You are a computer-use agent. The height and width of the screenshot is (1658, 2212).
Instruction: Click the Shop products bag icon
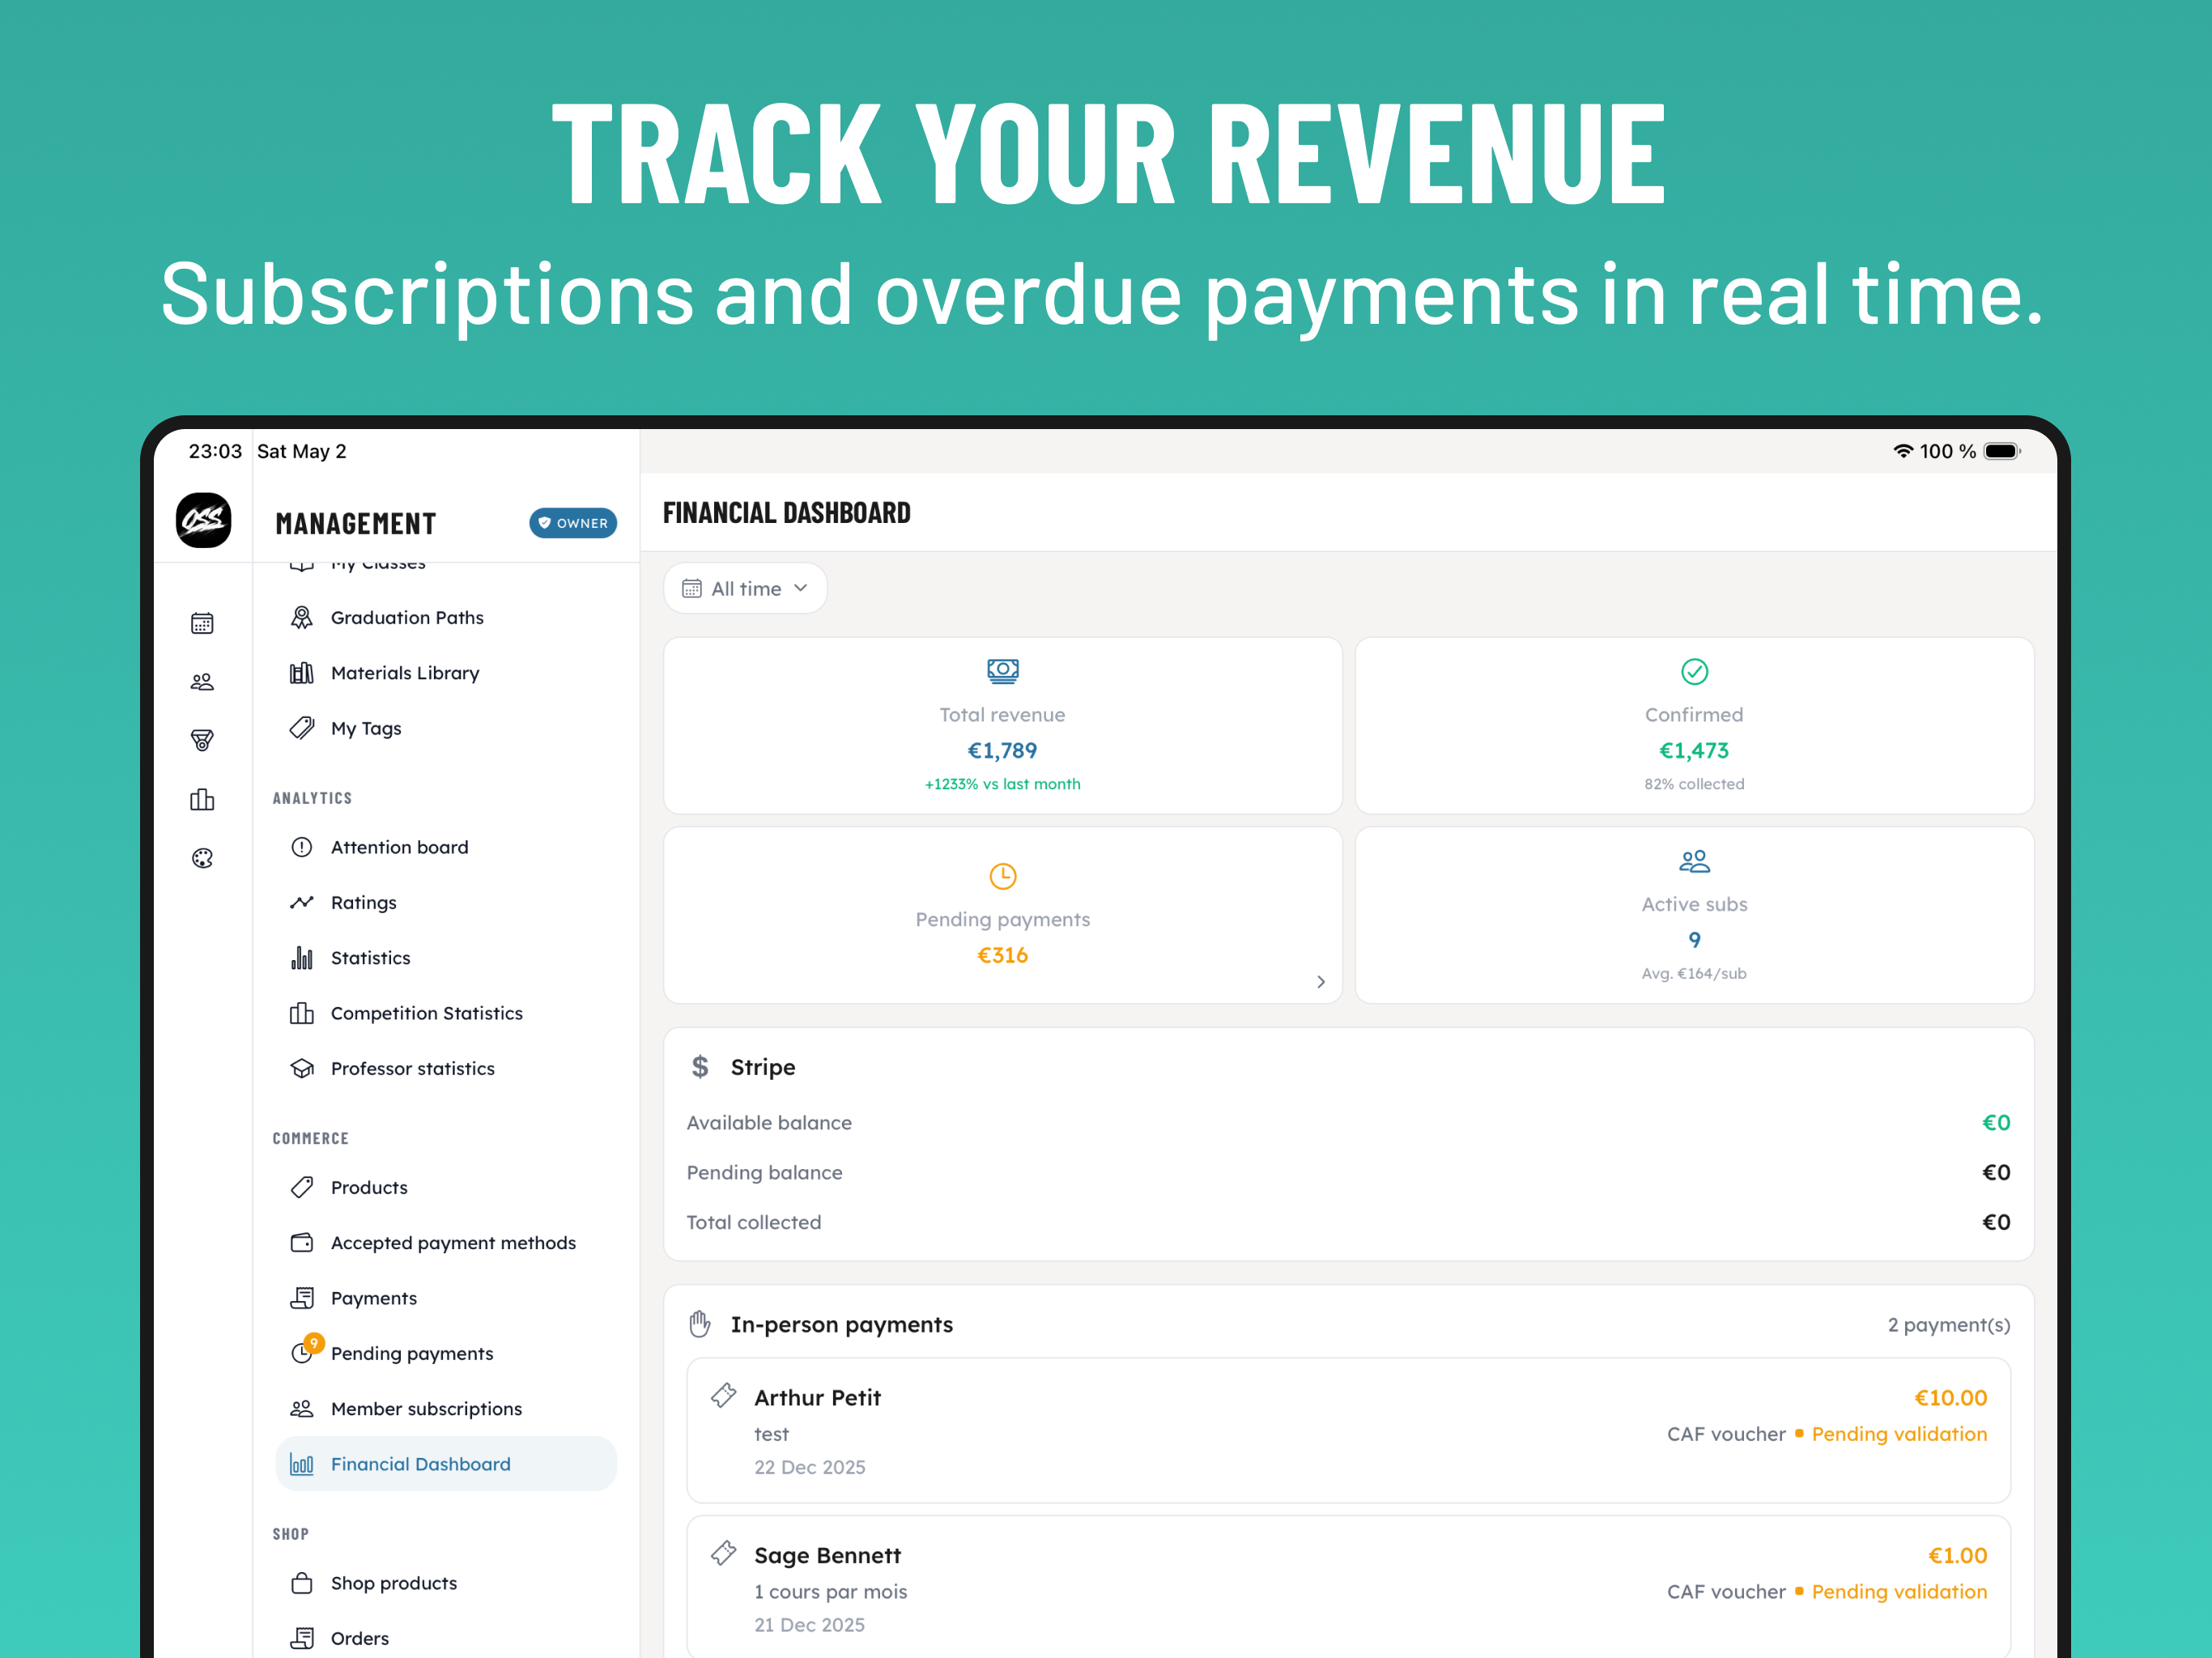click(301, 1583)
